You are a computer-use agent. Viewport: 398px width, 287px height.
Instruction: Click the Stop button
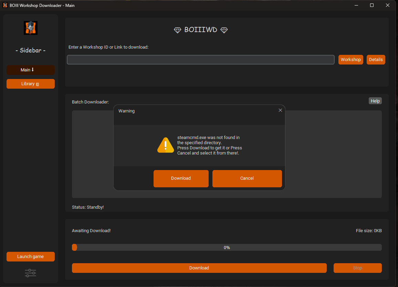(x=357, y=268)
